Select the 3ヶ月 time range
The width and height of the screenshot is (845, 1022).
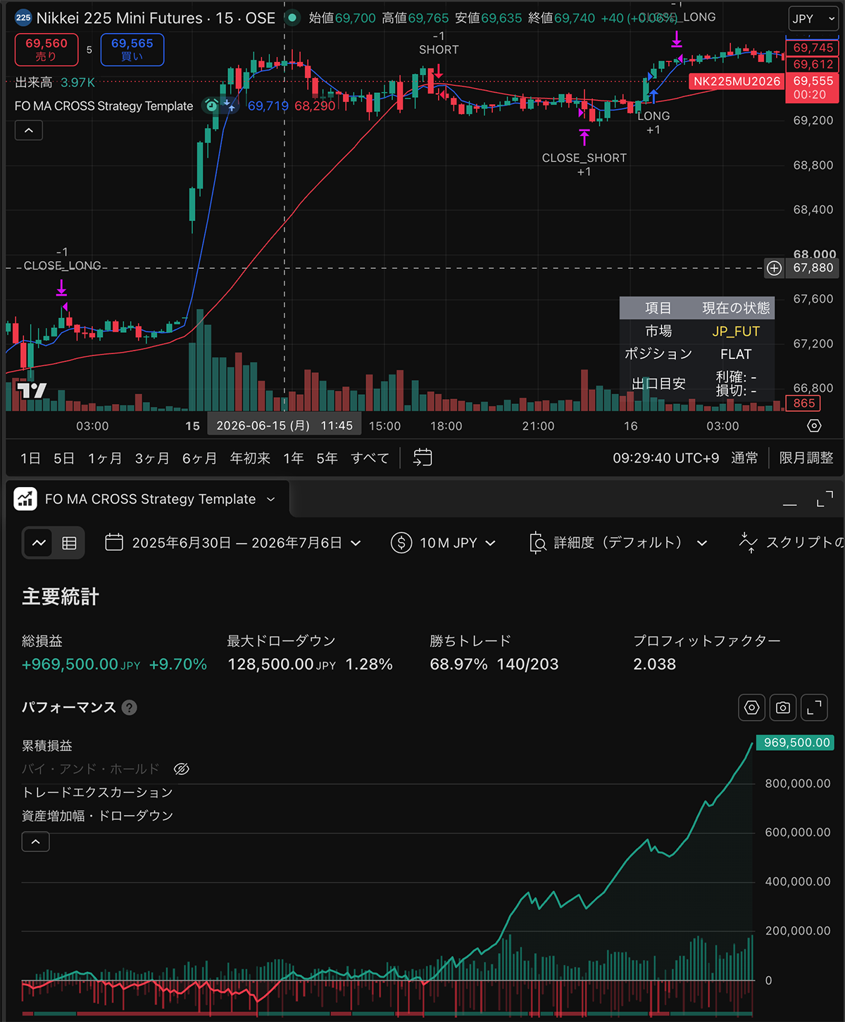point(152,458)
